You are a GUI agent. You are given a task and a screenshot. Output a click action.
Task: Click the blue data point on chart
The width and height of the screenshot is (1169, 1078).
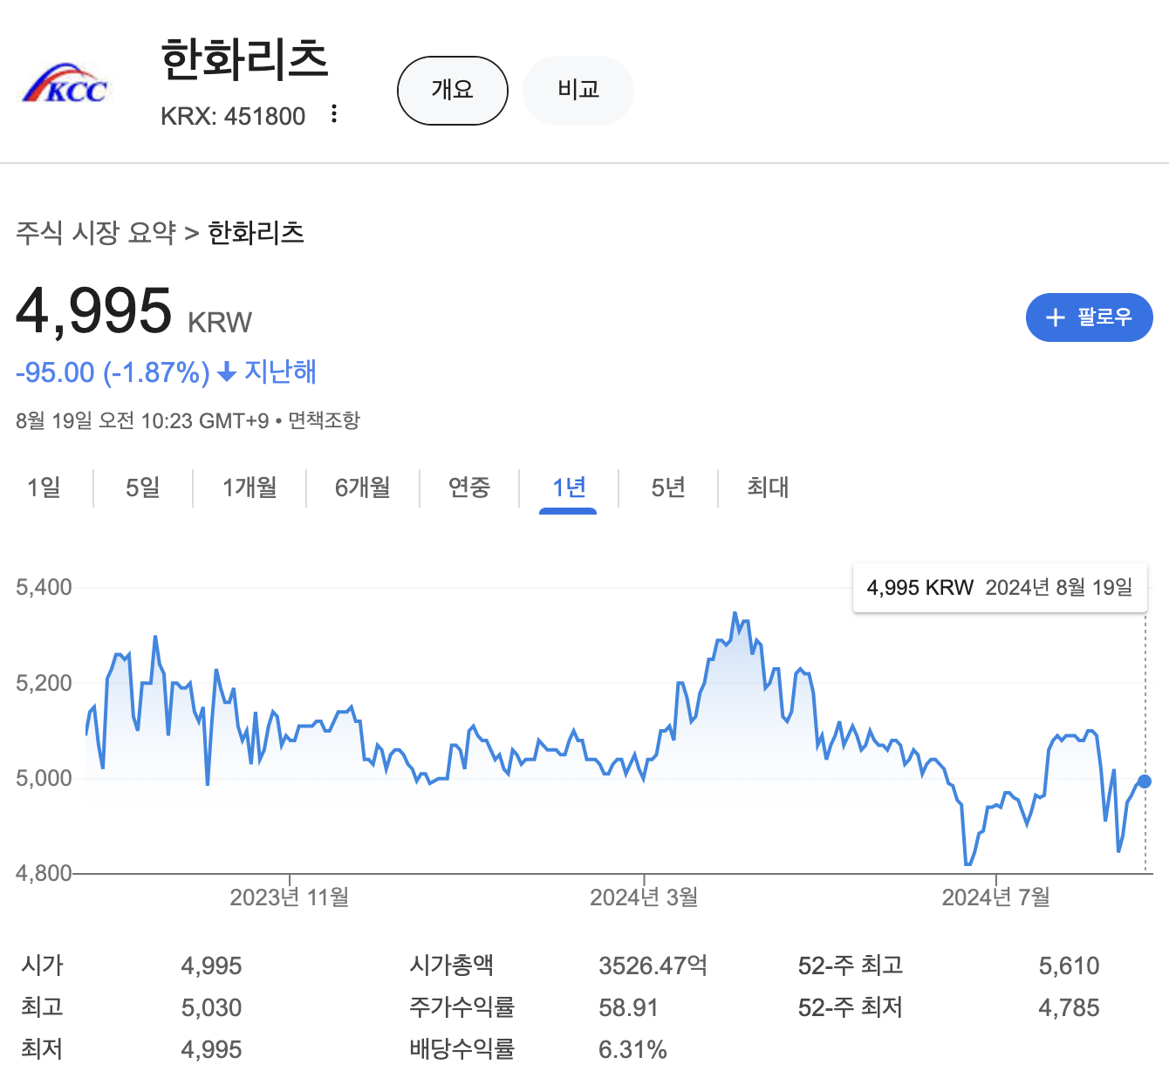pyautogui.click(x=1145, y=781)
